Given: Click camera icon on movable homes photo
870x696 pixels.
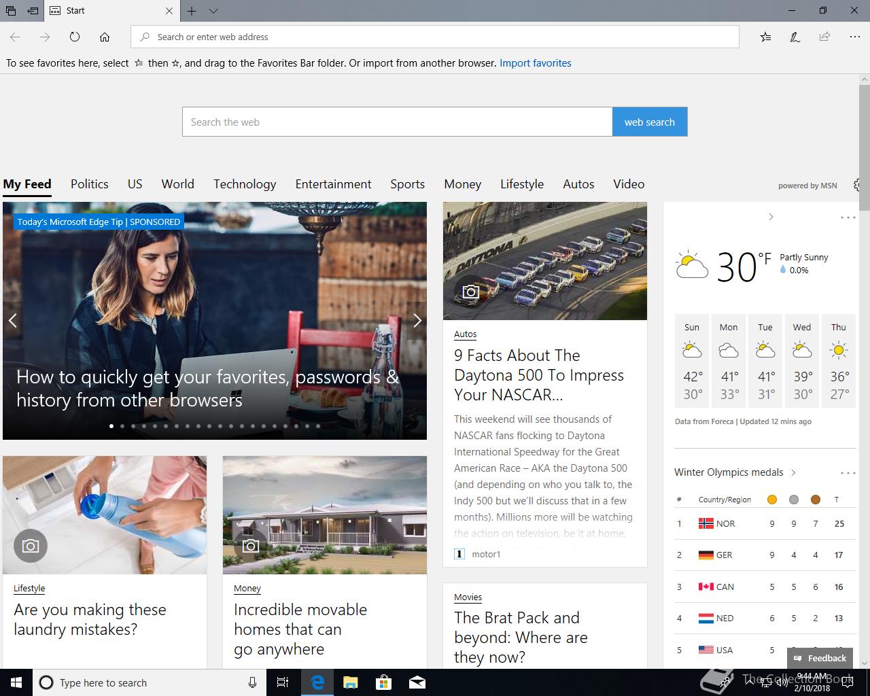Looking at the screenshot, I should click(251, 546).
